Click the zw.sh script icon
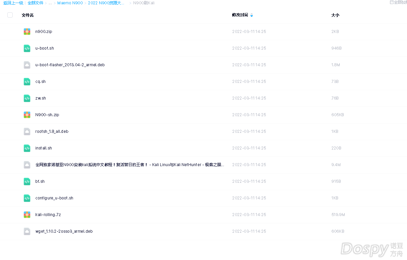 click(27, 98)
